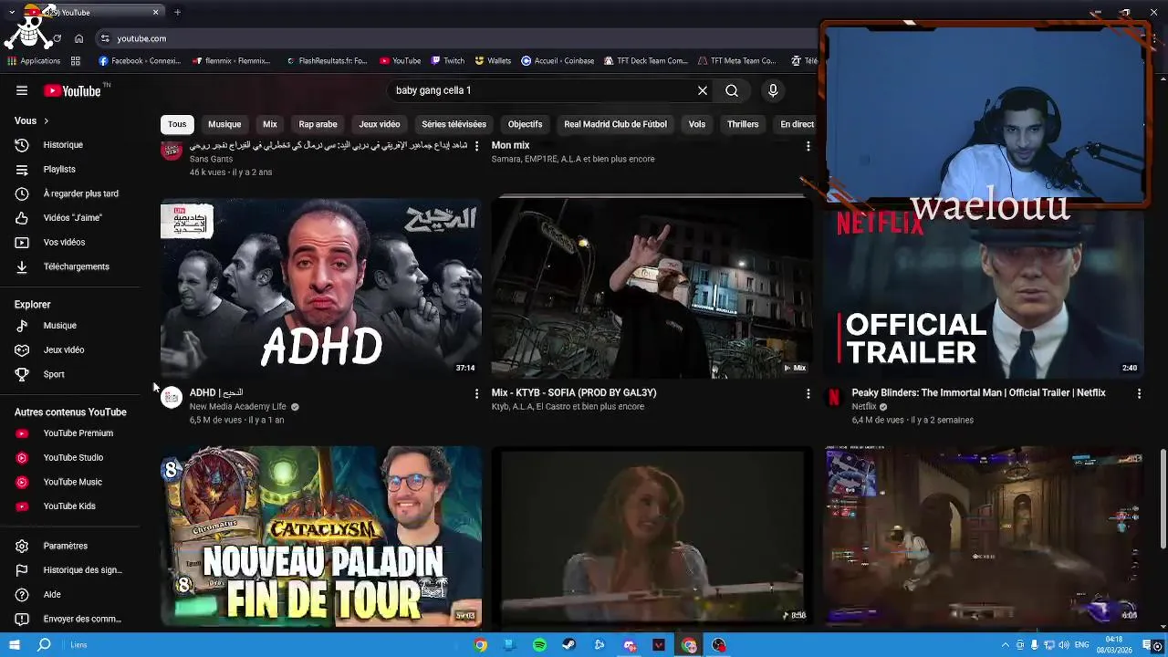Open more options for Mon mix
The width and height of the screenshot is (1168, 657).
point(808,146)
